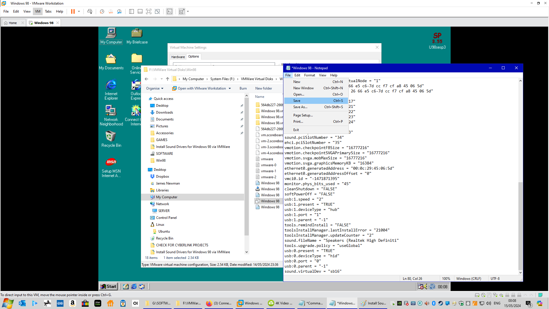This screenshot has height=309, width=549.
Task: Take a snapshot of this VM
Action: click(x=102, y=11)
